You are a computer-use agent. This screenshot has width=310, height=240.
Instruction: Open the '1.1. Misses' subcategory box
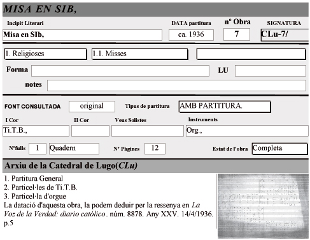pyautogui.click(x=140, y=54)
